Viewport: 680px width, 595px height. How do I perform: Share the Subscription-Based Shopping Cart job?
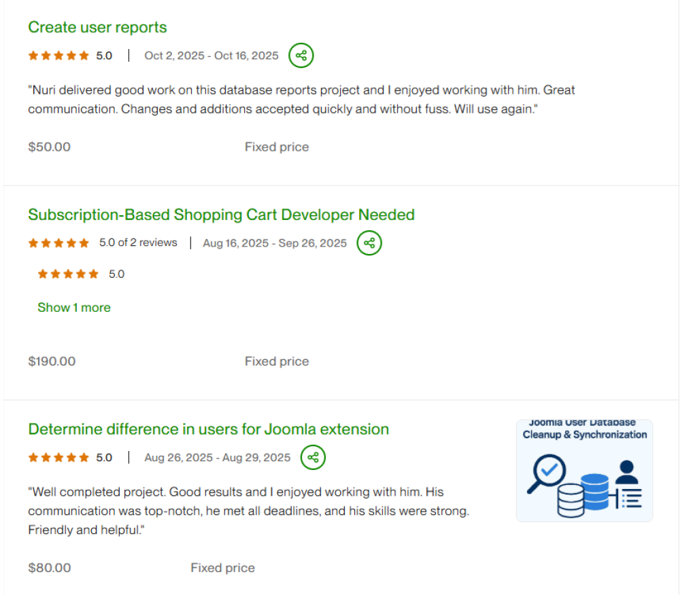click(369, 243)
